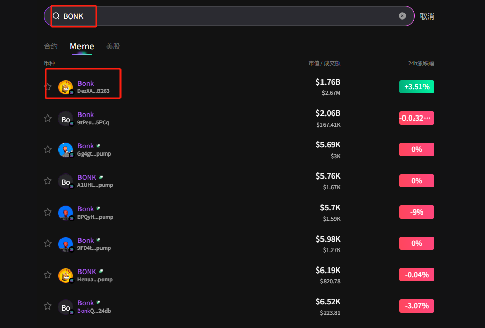Open the BONK link above A1UHL...pump

coord(87,177)
